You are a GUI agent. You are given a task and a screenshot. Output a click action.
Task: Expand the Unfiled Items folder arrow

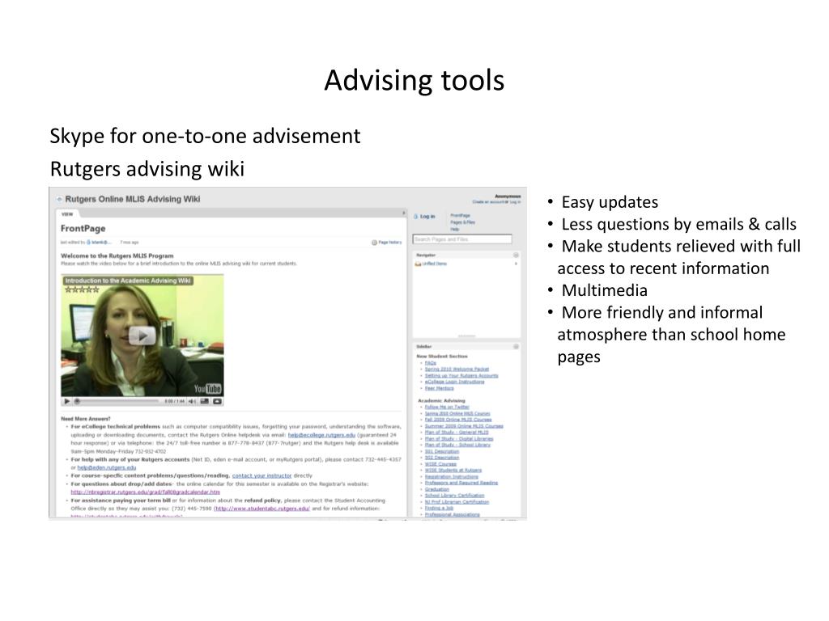516,264
